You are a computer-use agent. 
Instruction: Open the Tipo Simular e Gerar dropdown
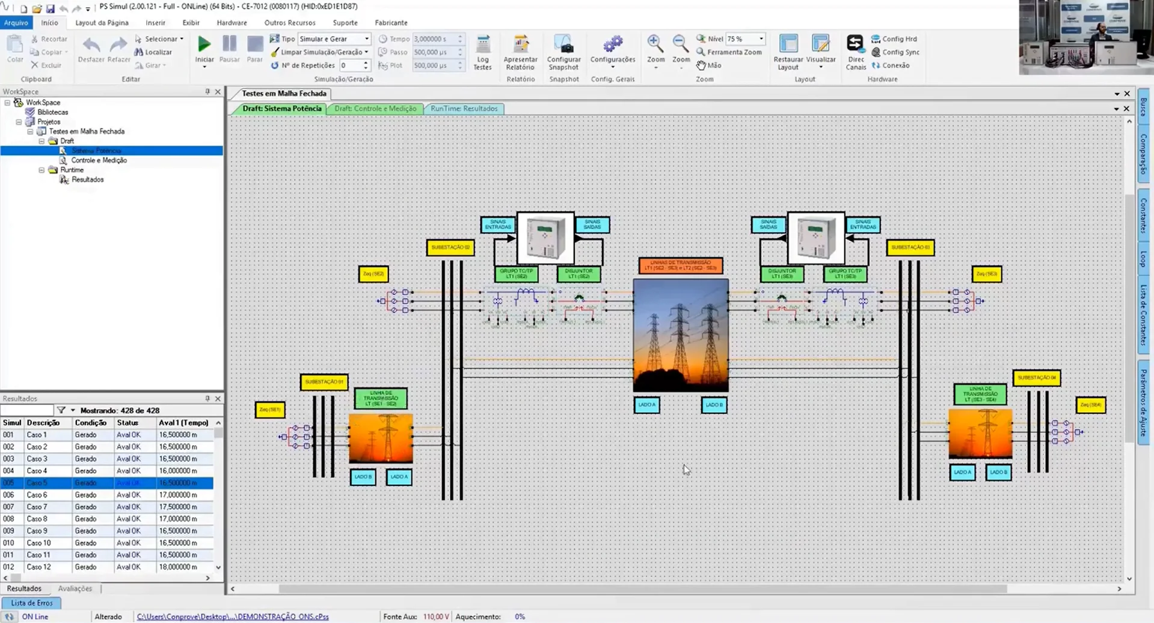334,38
